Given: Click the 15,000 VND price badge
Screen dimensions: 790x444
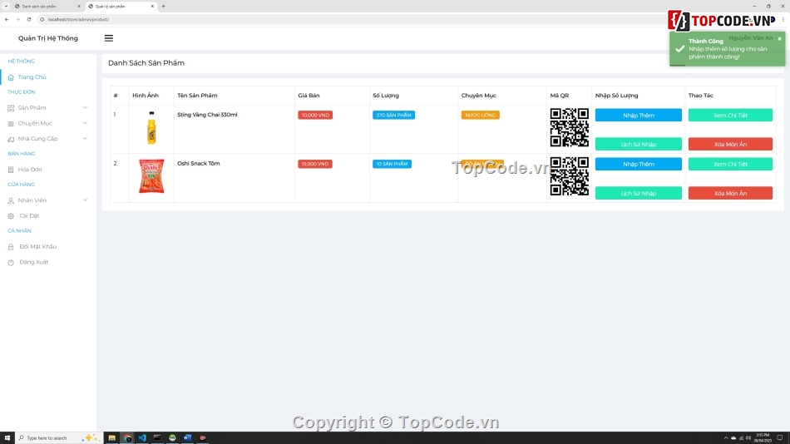Looking at the screenshot, I should pos(315,164).
